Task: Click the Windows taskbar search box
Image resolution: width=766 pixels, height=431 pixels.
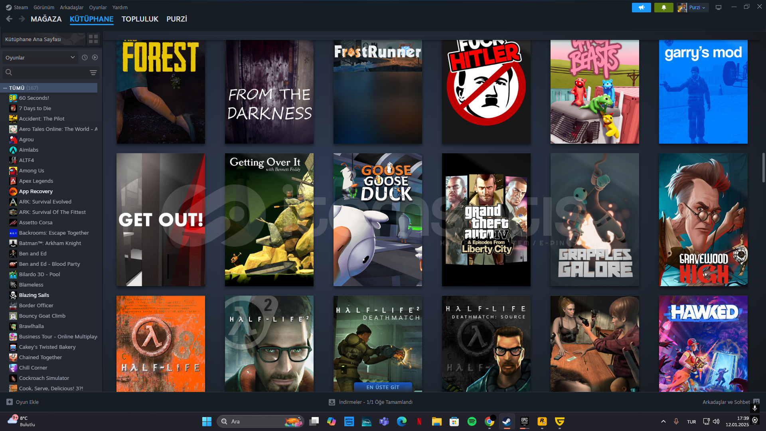Action: 260,421
